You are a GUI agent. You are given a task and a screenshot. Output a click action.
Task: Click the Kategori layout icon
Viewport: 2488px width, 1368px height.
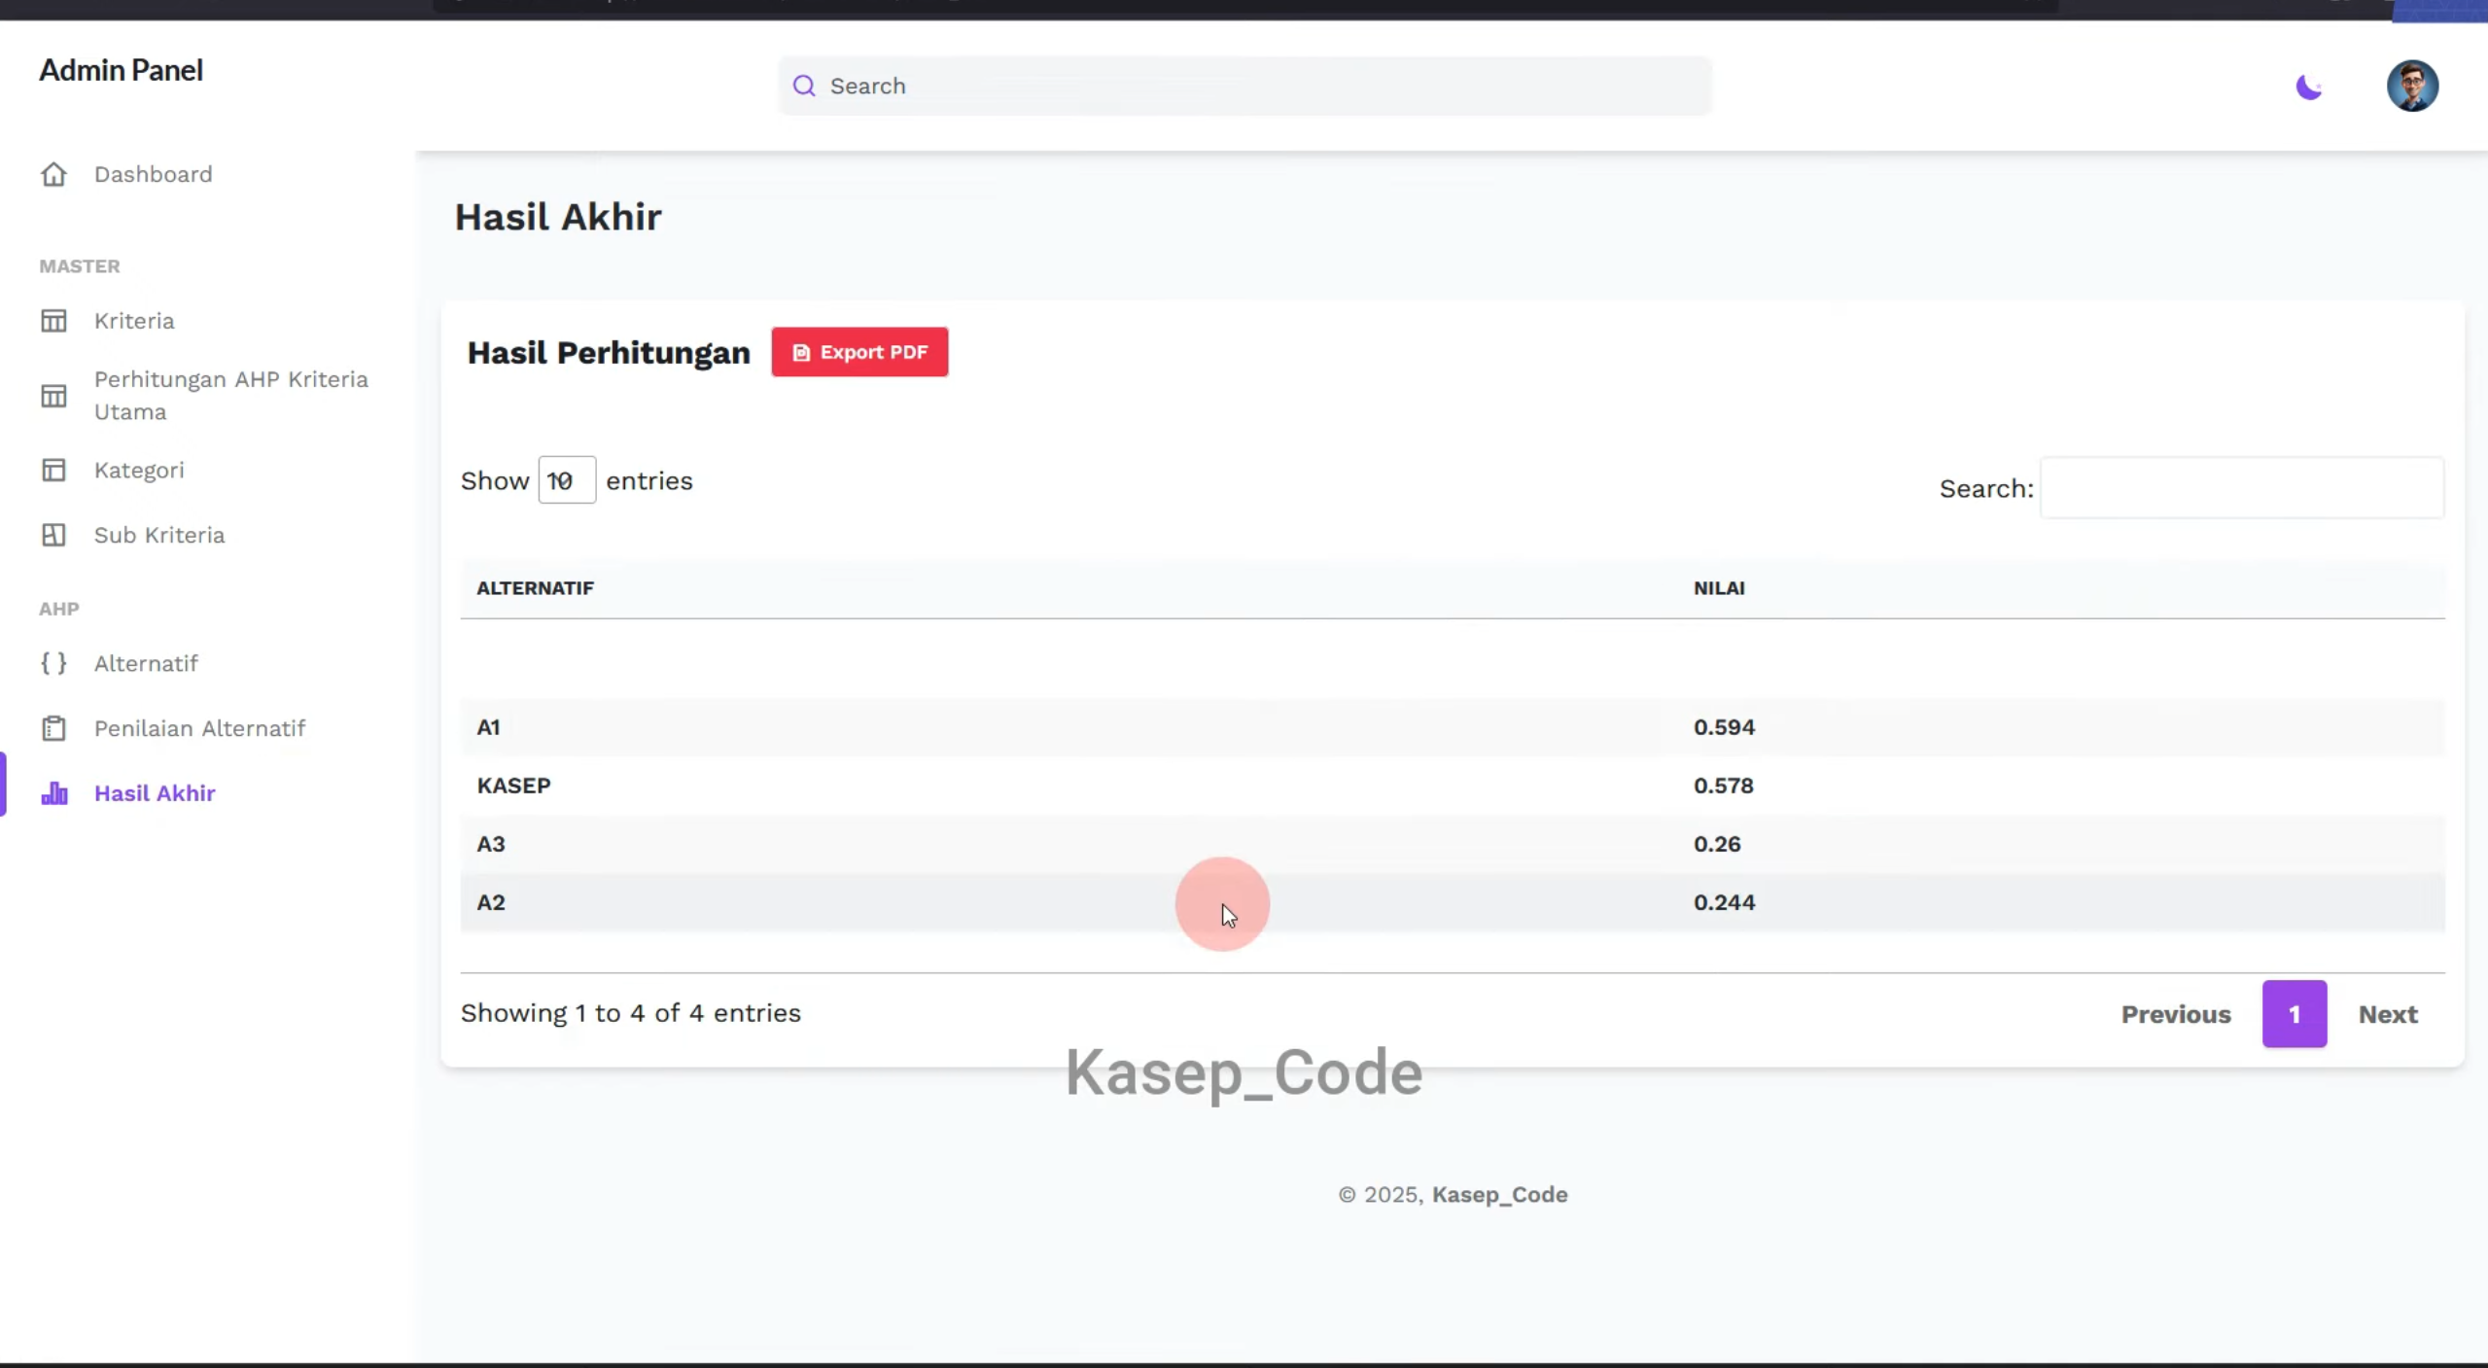pyautogui.click(x=53, y=471)
